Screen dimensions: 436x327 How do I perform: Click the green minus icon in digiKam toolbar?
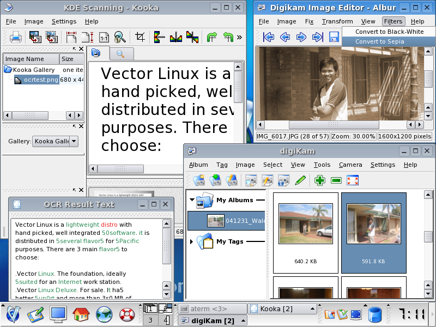coord(336,180)
